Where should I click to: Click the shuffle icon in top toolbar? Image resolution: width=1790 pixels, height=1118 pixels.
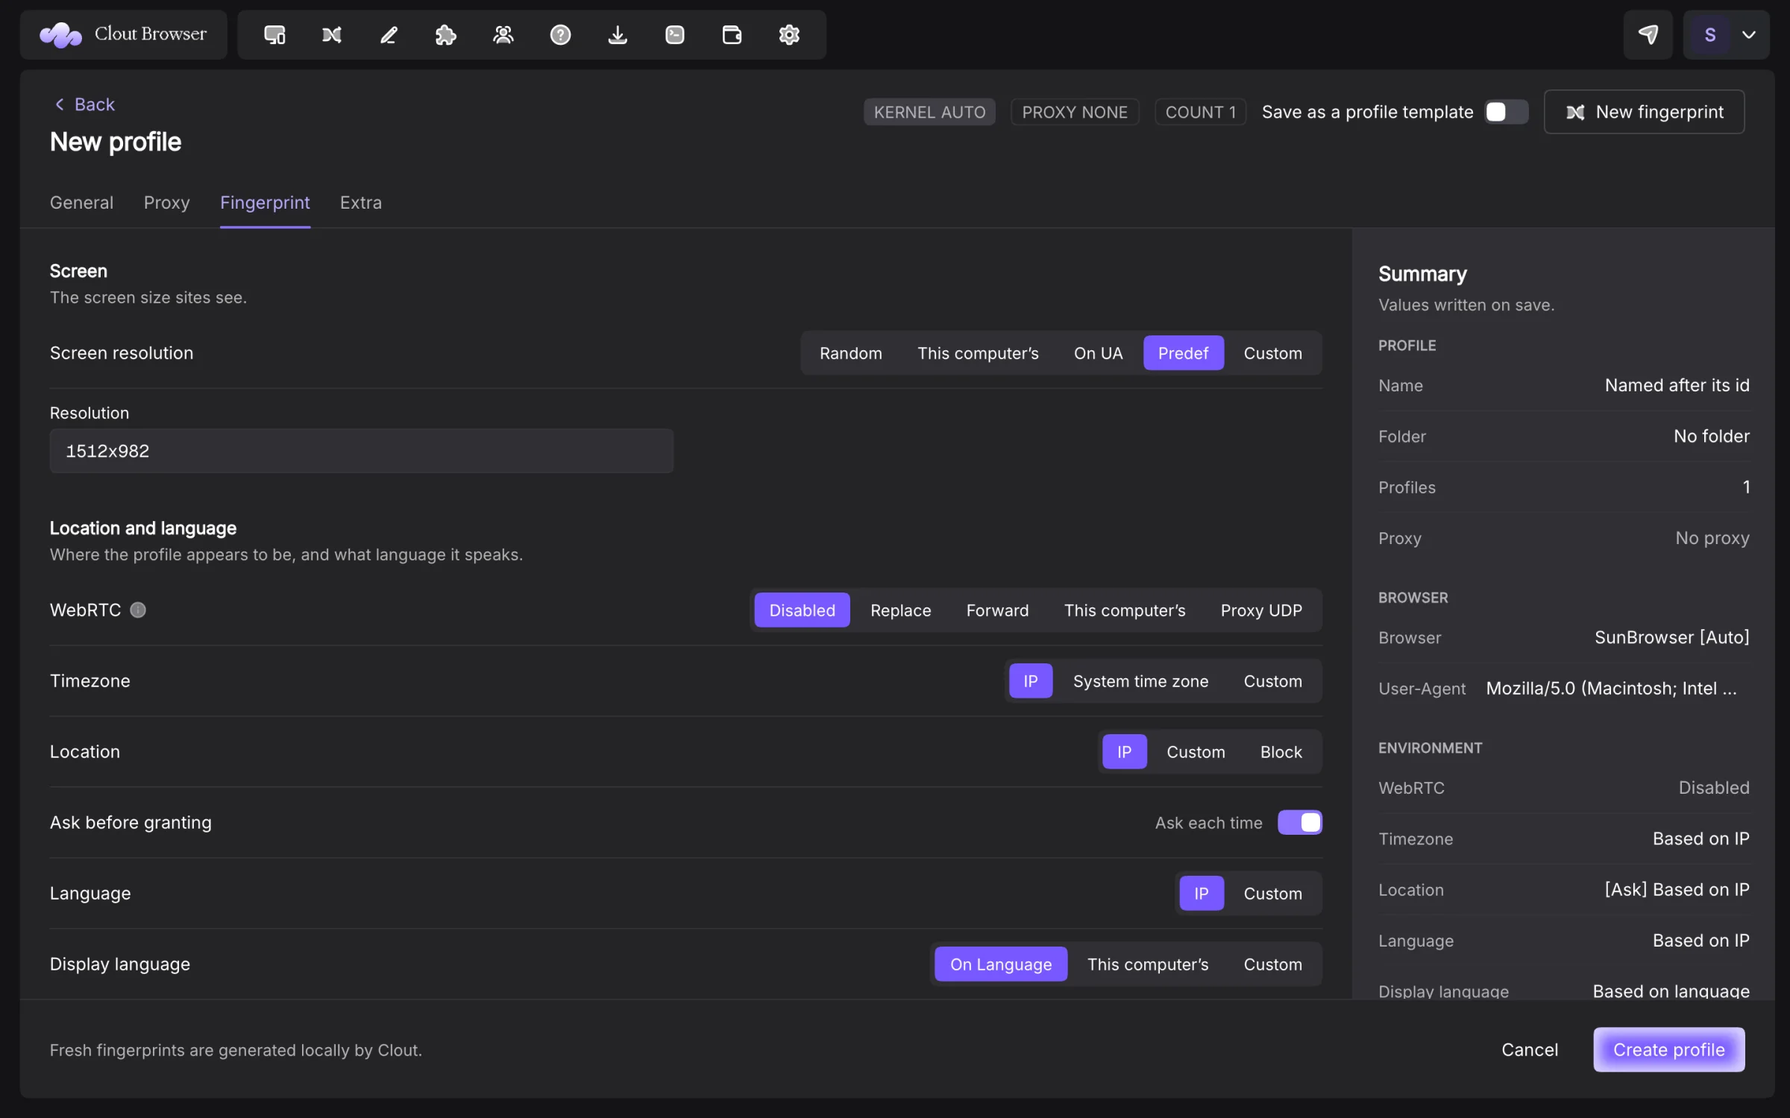click(x=332, y=35)
